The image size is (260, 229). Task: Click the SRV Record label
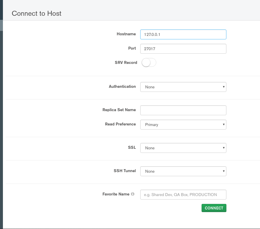click(x=126, y=63)
